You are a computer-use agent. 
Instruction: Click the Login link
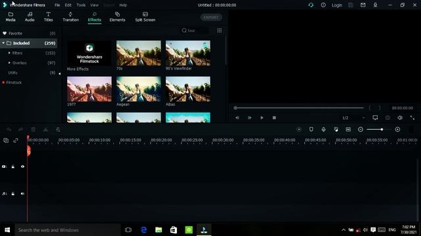click(337, 5)
